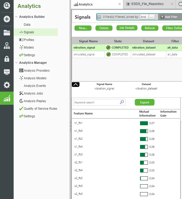Image resolution: width=182 pixels, height=199 pixels.
Task: Click the s2_fb3 mutual information bar
Action: [144, 194]
